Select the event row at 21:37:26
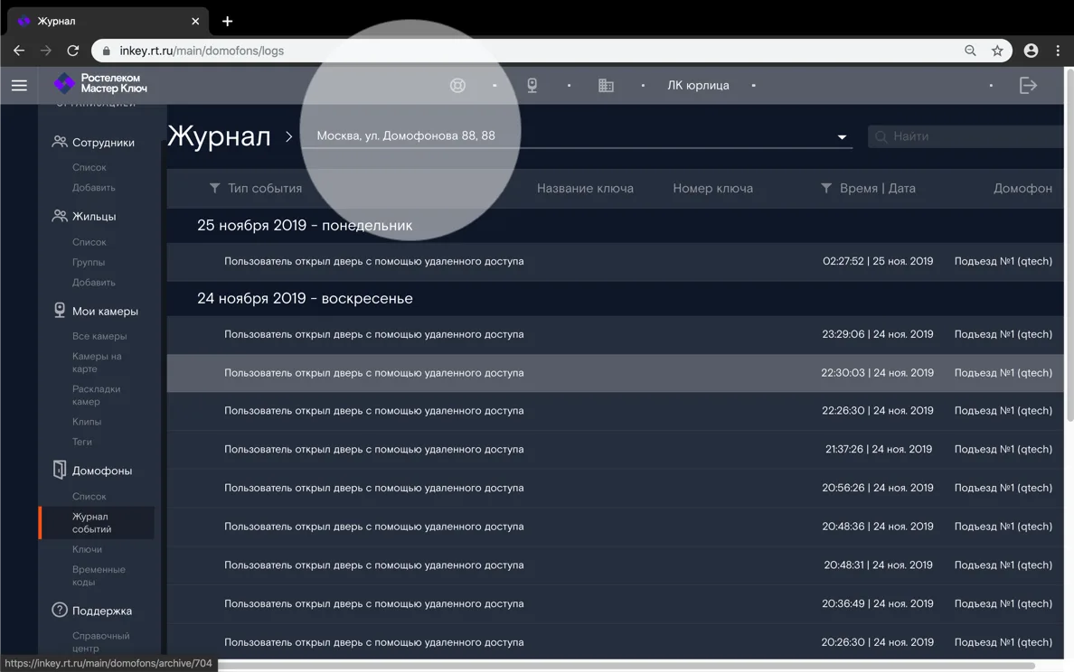Viewport: 1074px width, 672px height. click(x=615, y=450)
